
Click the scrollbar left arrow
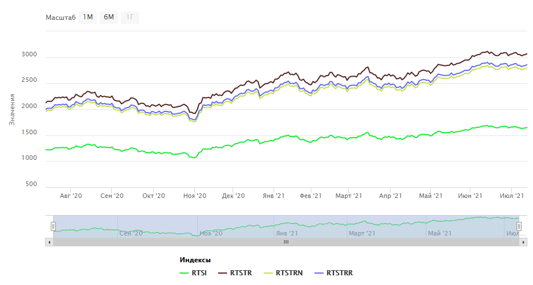point(49,242)
